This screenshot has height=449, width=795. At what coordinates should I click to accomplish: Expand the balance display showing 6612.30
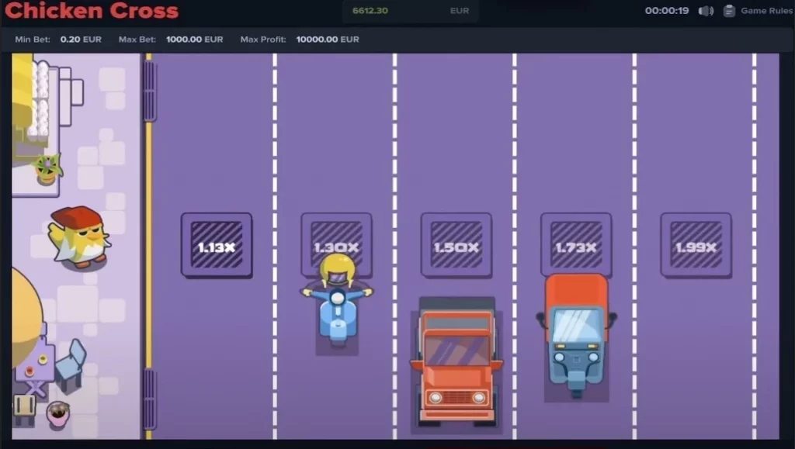coord(371,11)
